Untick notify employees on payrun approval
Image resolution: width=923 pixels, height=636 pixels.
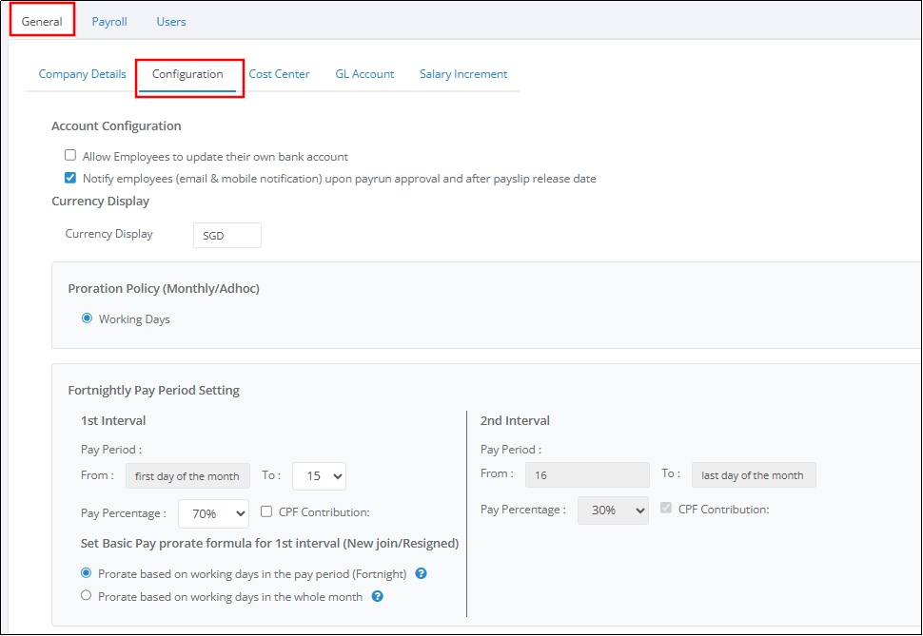coord(70,177)
